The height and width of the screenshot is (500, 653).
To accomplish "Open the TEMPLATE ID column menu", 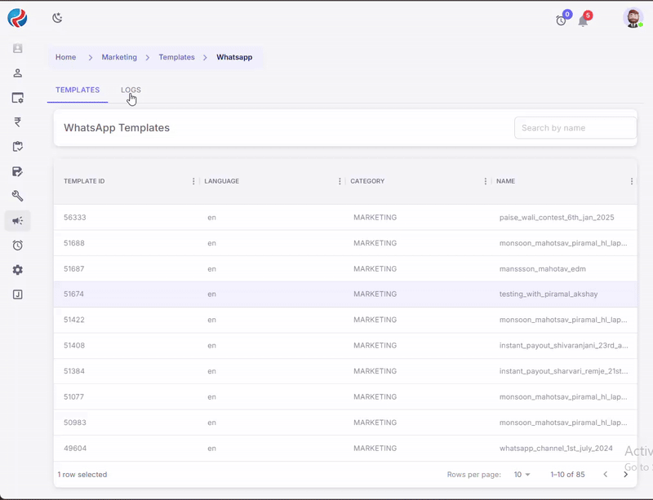I will point(193,181).
